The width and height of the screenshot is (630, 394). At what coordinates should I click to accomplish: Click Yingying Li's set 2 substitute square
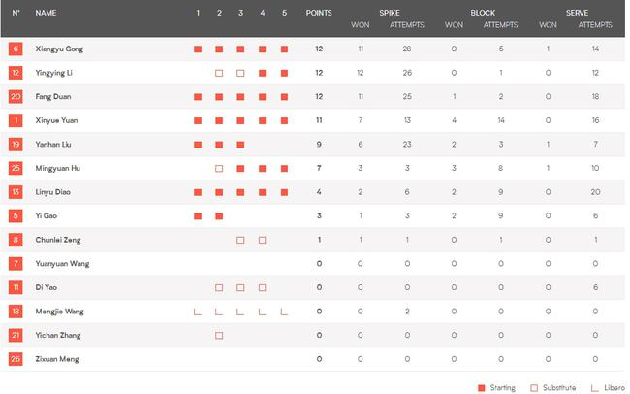pos(219,73)
